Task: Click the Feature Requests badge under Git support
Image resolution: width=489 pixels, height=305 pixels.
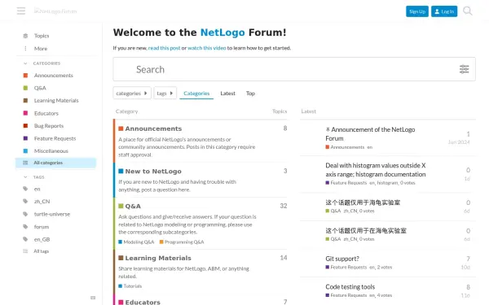Action: pyautogui.click(x=346, y=268)
